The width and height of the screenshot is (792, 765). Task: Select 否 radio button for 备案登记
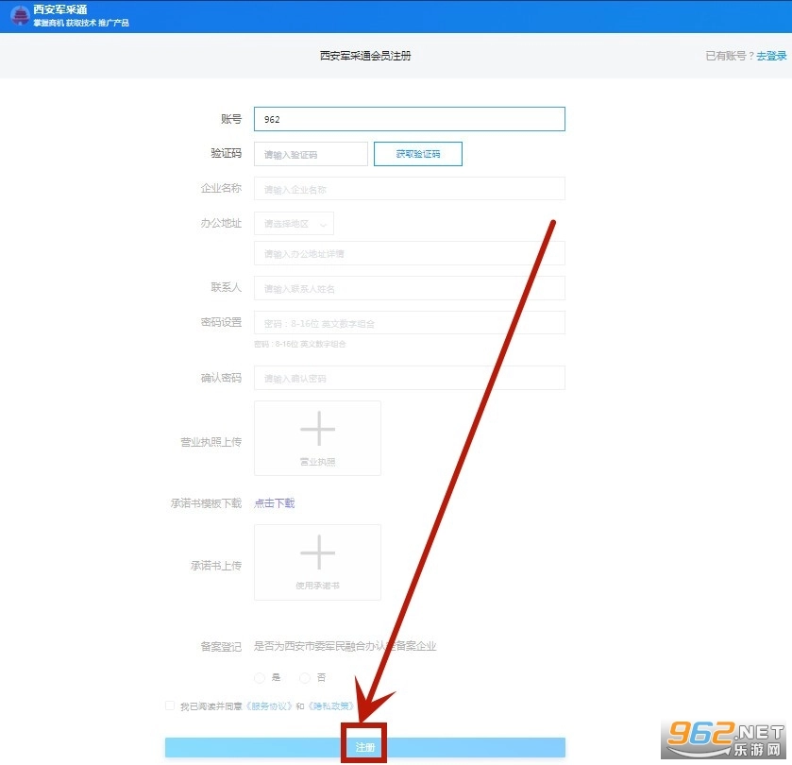point(305,677)
